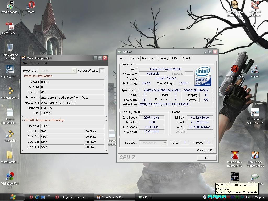This screenshot has width=268, height=201.
Task: Click the Core Temp 0.96.1 taskbar button
Action: (x=115, y=197)
